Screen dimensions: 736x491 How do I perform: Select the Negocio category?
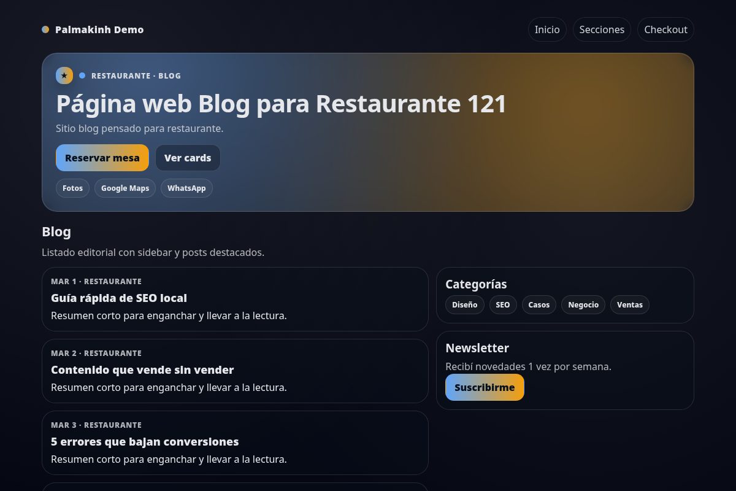click(x=583, y=304)
